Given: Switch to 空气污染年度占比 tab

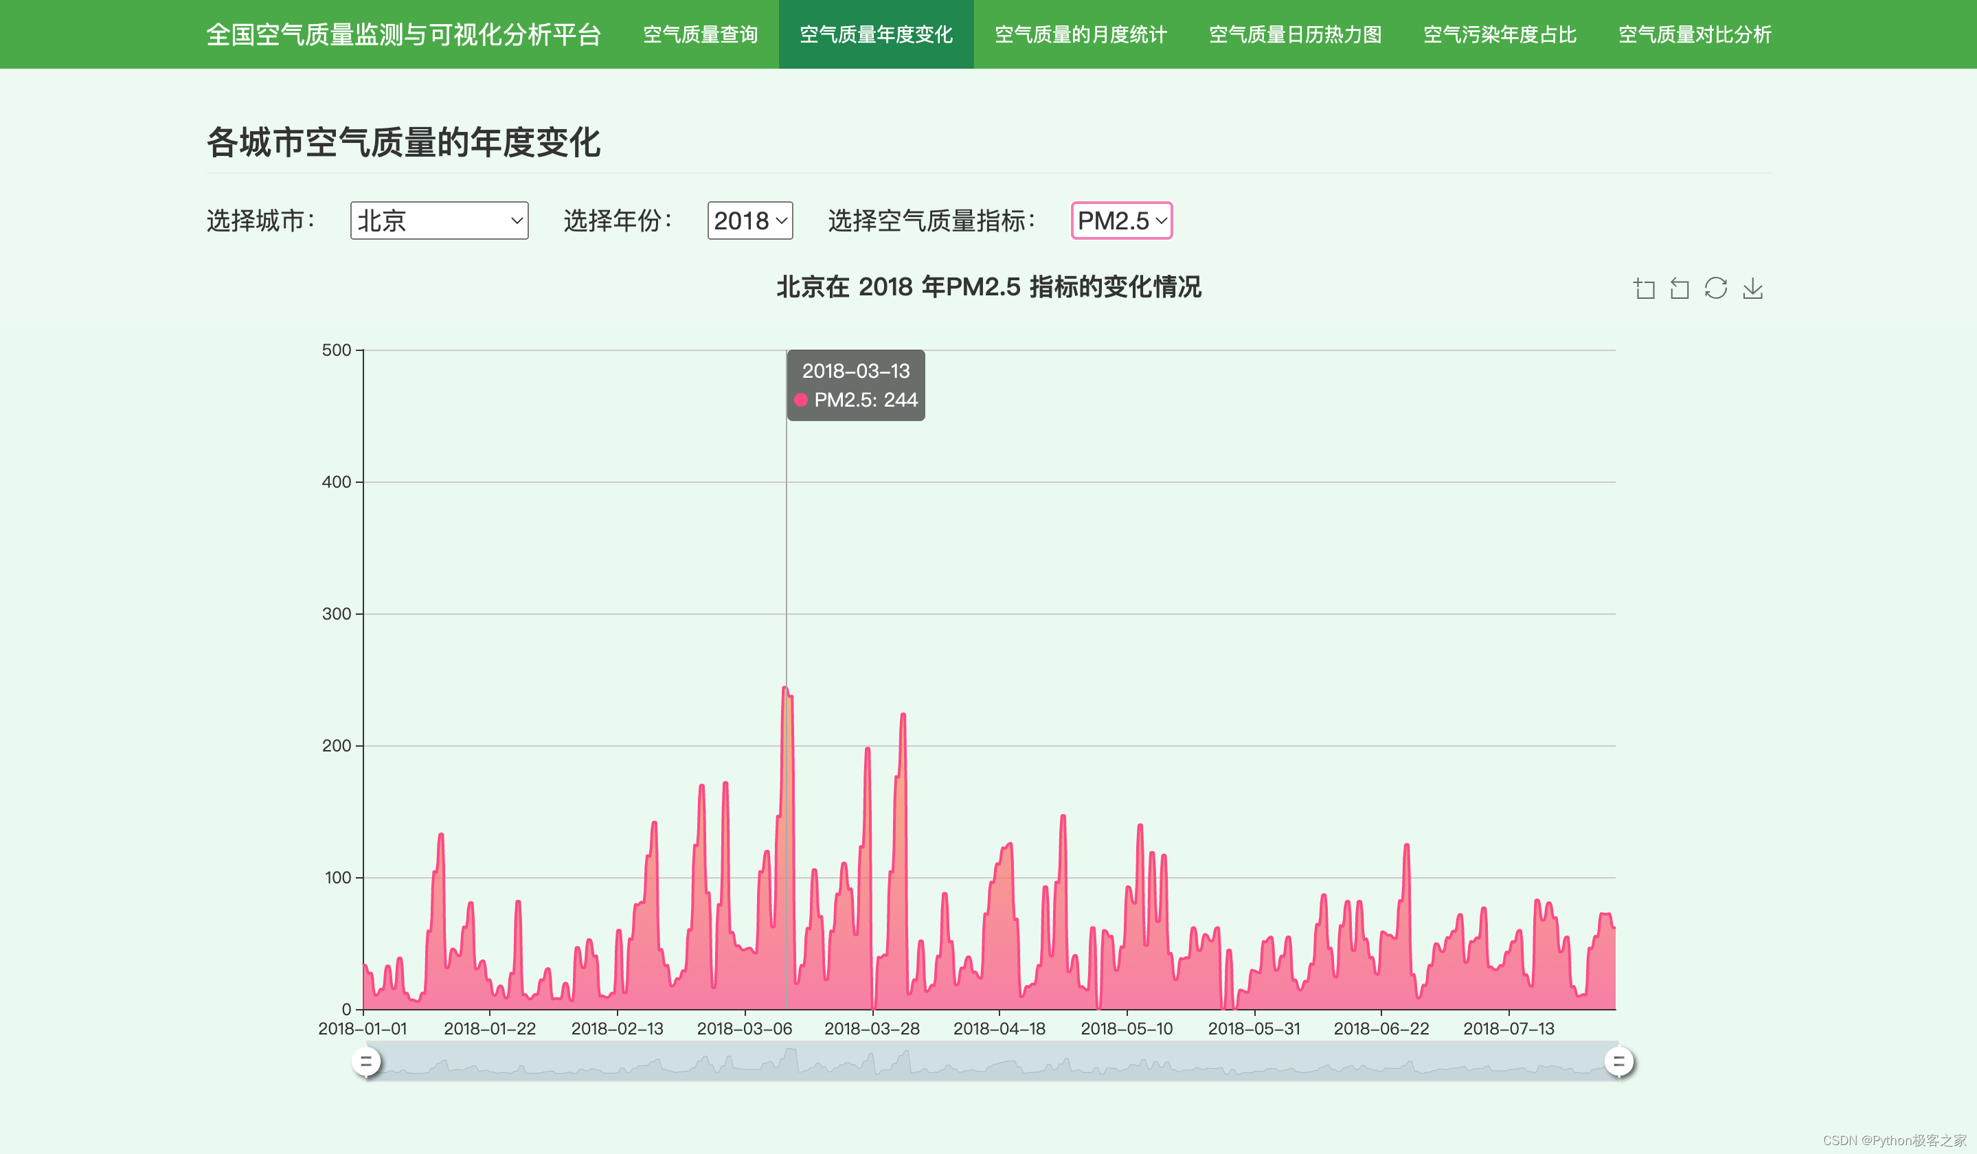Looking at the screenshot, I should (x=1500, y=34).
